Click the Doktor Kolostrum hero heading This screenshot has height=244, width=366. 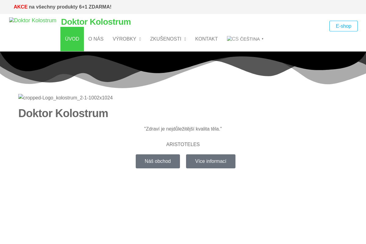63,113
